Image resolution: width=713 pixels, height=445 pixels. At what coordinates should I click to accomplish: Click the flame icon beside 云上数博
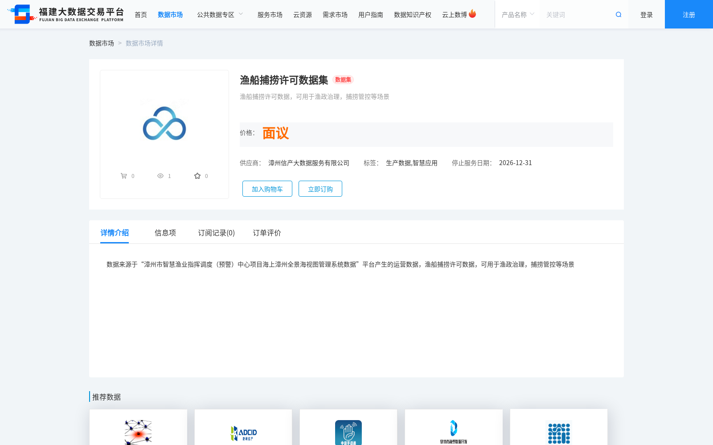(472, 14)
